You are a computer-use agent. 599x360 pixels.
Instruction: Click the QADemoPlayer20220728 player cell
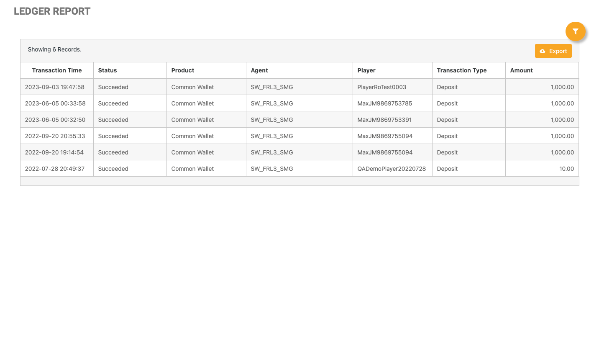click(x=392, y=169)
